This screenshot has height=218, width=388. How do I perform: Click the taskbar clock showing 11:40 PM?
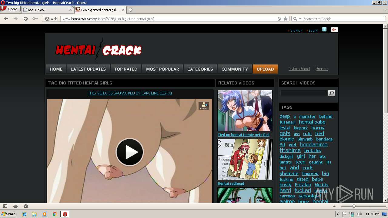[373, 214]
